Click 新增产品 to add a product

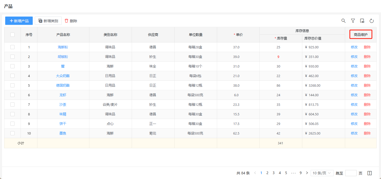(x=19, y=21)
